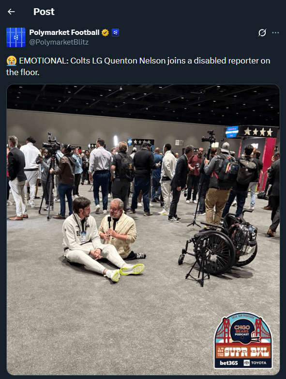Click the crying face emoji in post
This screenshot has height=379, width=286.
12,61
